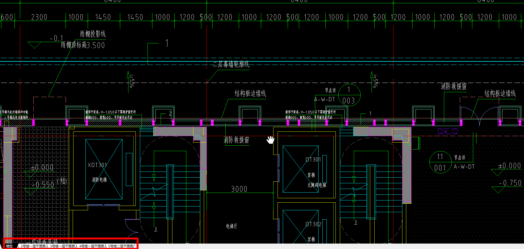Select the 雨棚投影线 annotation text
Image resolution: width=524 pixels, height=249 pixels.
(93, 34)
